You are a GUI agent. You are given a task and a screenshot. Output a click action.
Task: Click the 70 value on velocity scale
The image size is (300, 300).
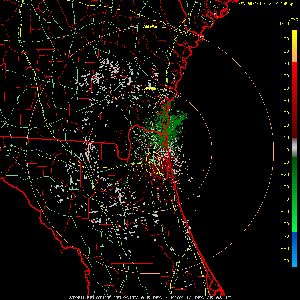click(286, 64)
